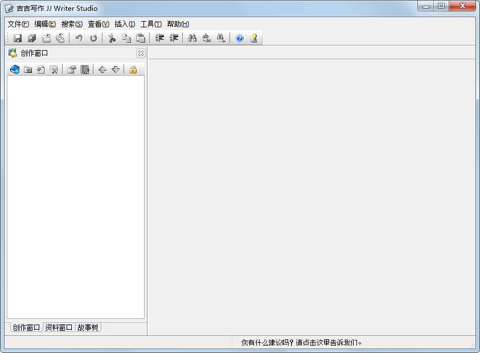The height and width of the screenshot is (353, 480).
Task: Redo using the toolbar icon
Action: [93, 38]
